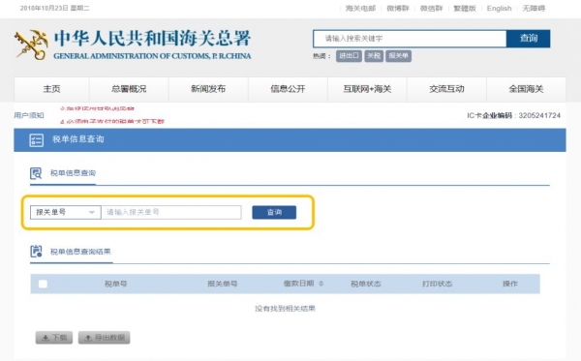Focus the 请输入报关单号 input field
581x361 pixels.
click(x=171, y=212)
